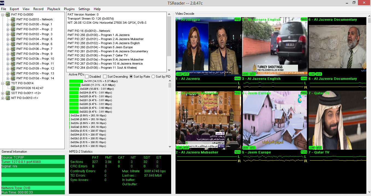
Task: Click PMT icon for Progr. 11
Action: tap(13, 64)
